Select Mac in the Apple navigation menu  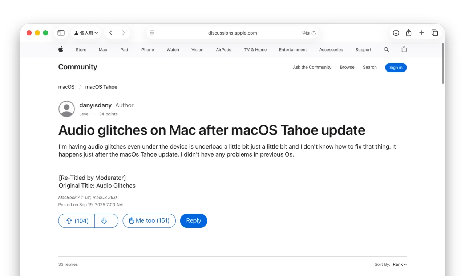pyautogui.click(x=103, y=49)
